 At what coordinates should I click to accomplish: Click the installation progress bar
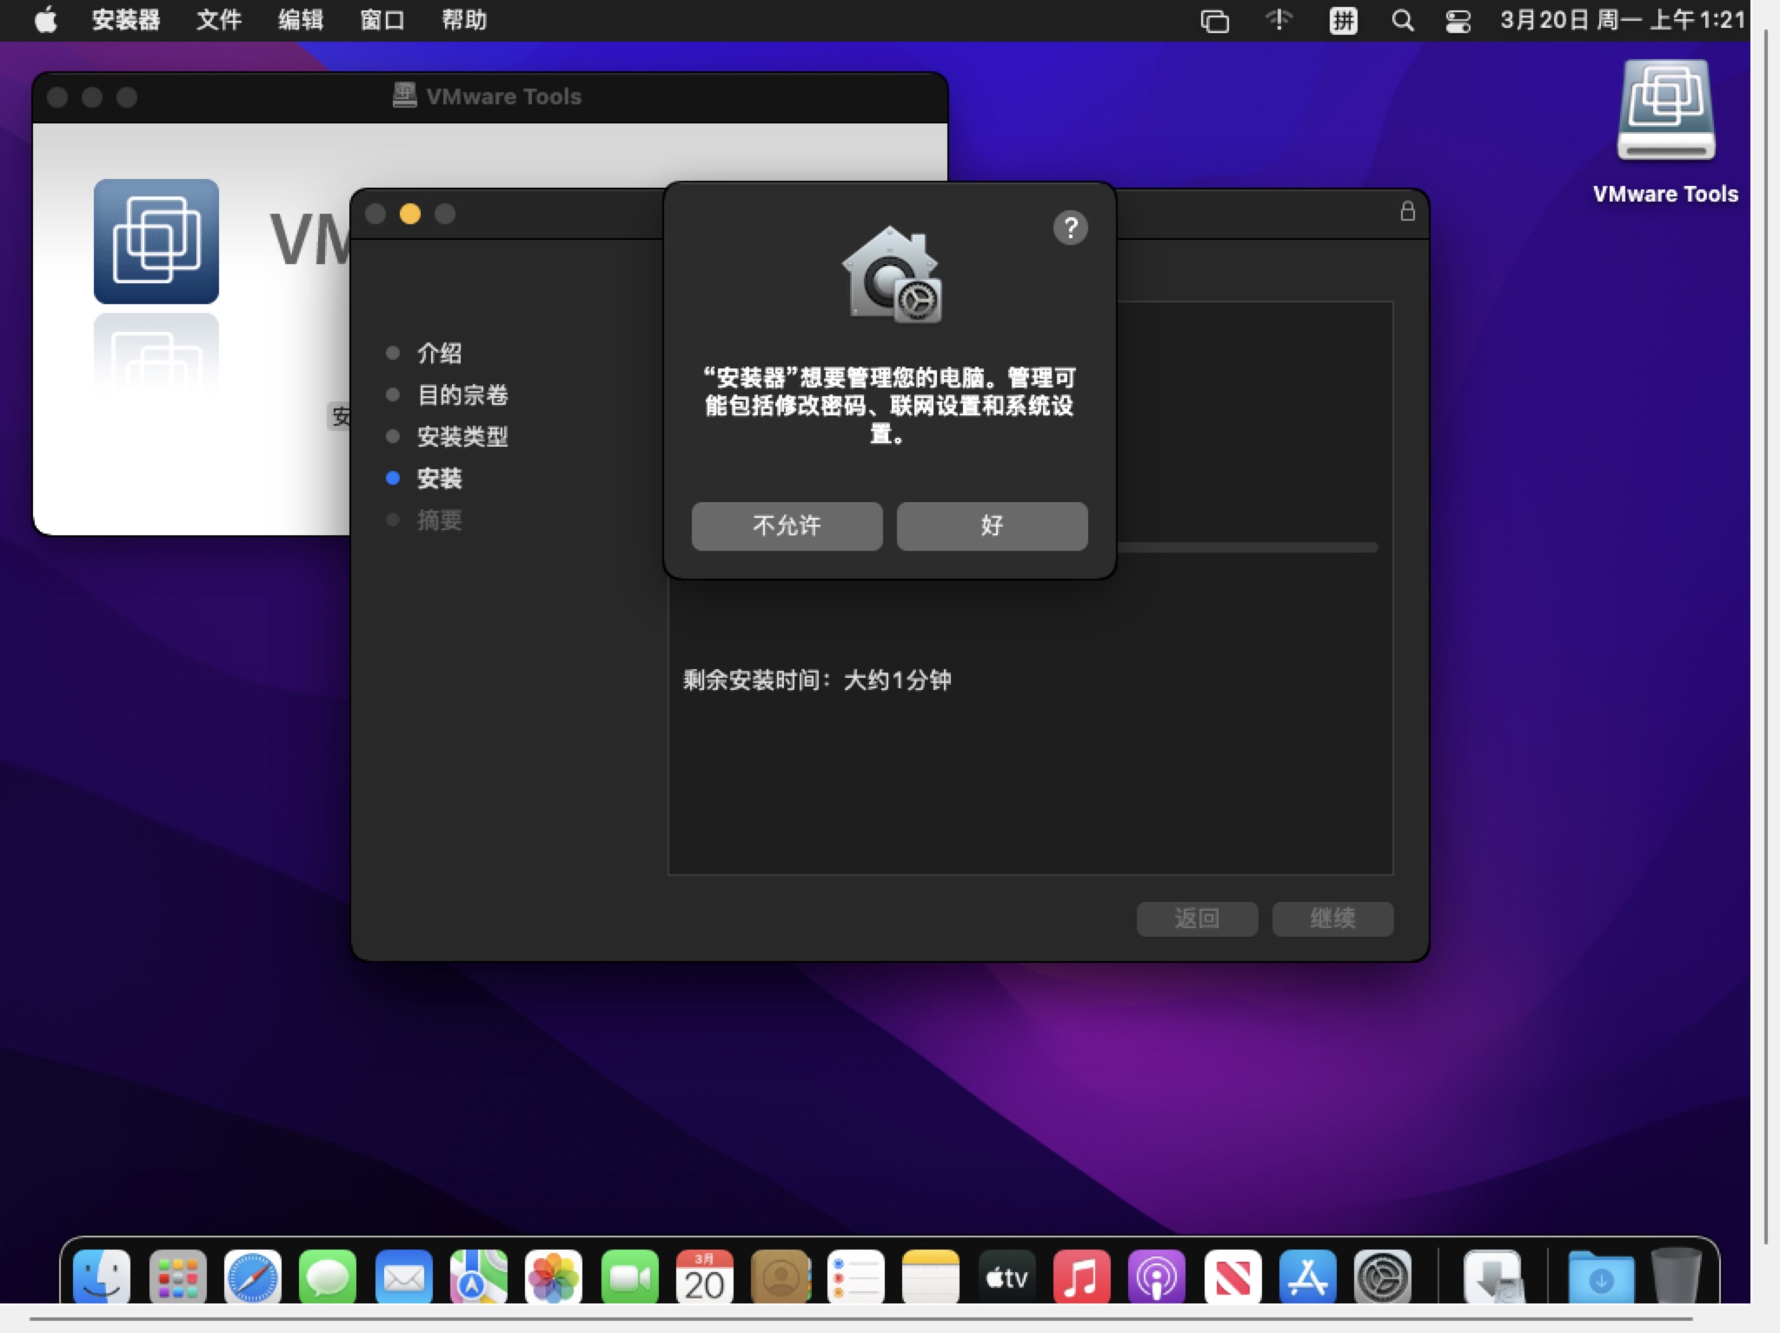(1247, 547)
